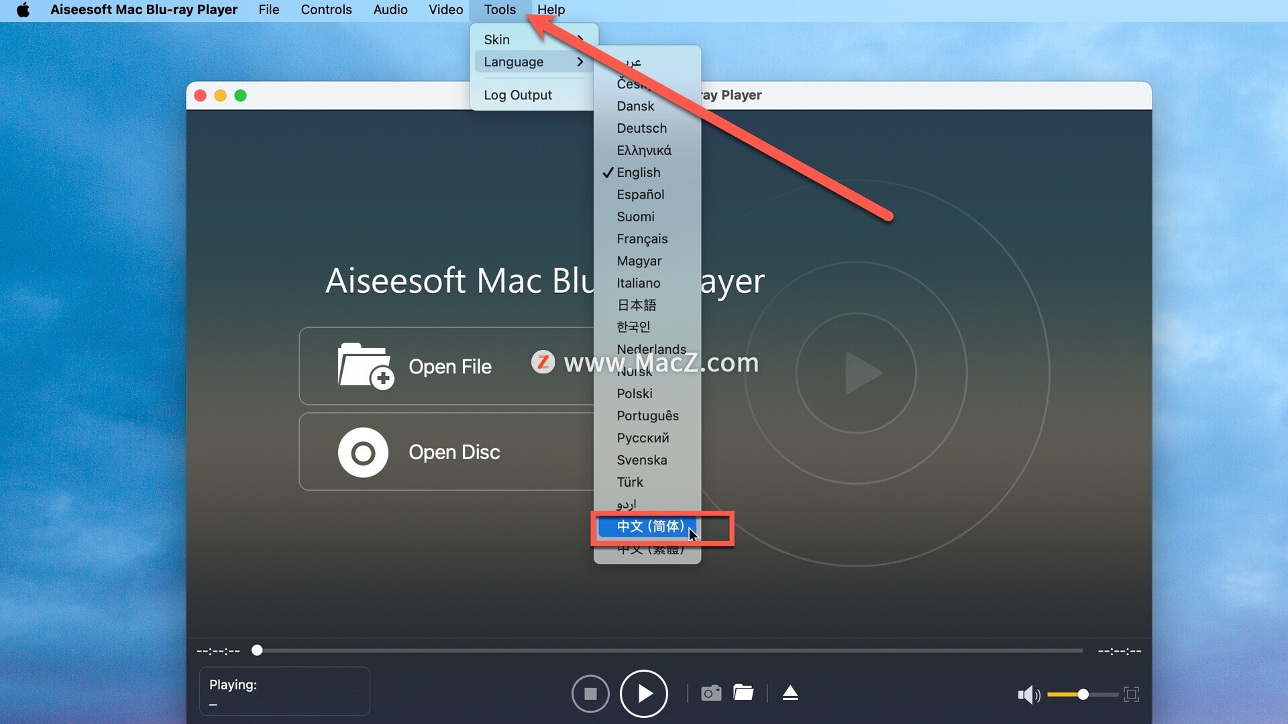Select Log Output menu entry
The image size is (1288, 724).
(x=534, y=95)
